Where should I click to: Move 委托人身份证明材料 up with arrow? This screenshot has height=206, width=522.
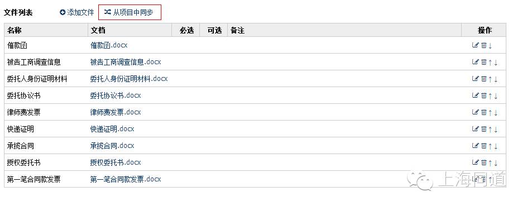pyautogui.click(x=490, y=79)
